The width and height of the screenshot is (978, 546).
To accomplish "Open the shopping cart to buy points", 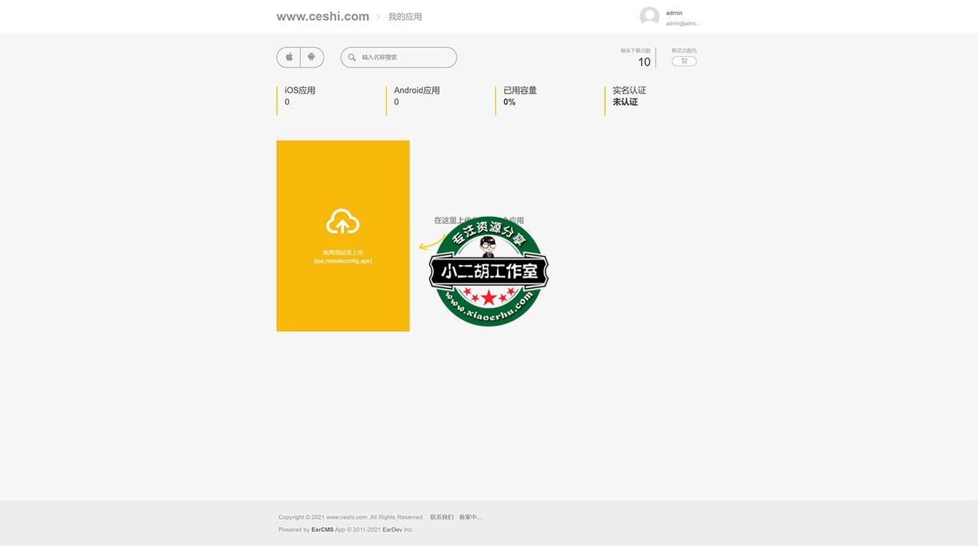I will click(683, 61).
